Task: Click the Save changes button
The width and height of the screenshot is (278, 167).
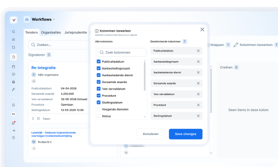Action: coord(185,134)
